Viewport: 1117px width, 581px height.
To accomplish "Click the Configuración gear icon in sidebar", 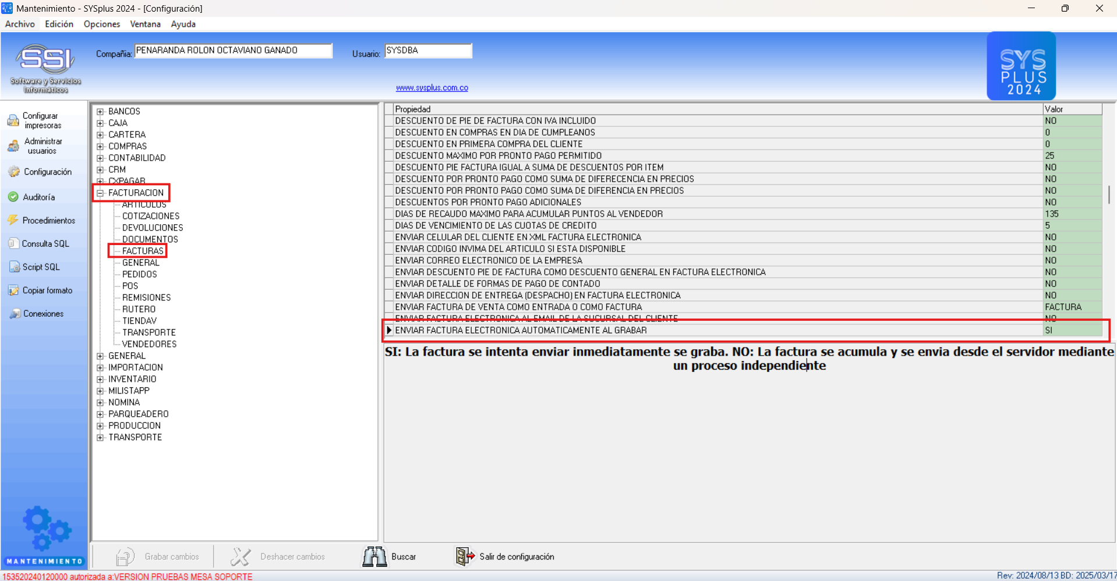I will [x=13, y=172].
